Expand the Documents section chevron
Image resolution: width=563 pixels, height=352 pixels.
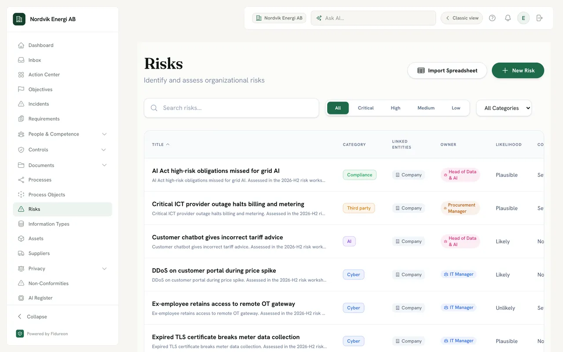[x=104, y=165]
